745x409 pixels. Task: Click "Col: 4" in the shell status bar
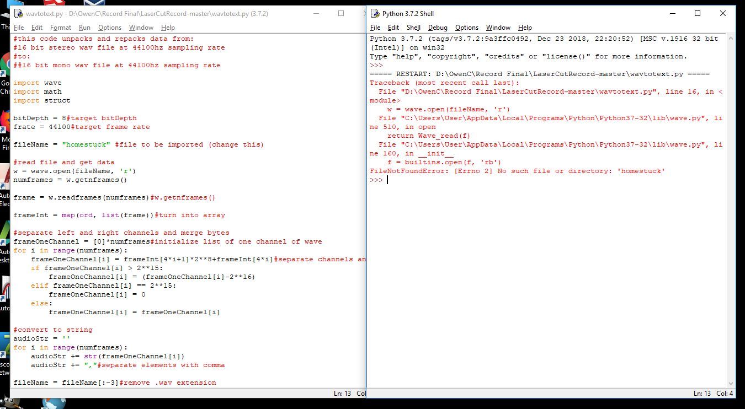coord(725,394)
